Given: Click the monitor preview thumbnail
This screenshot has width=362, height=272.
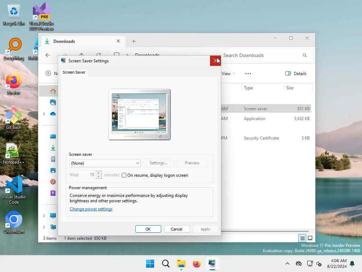Looking at the screenshot, I should pyautogui.click(x=139, y=114).
